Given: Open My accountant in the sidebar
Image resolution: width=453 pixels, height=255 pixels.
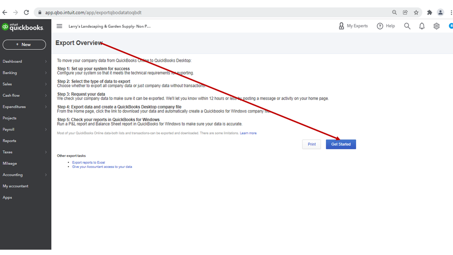Looking at the screenshot, I should click(x=15, y=186).
